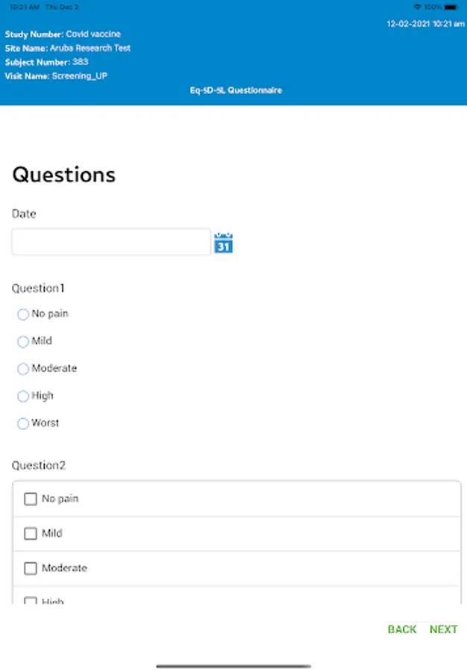Tap the Wi-Fi status icon
Image resolution: width=467 pixels, height=672 pixels.
click(x=416, y=7)
